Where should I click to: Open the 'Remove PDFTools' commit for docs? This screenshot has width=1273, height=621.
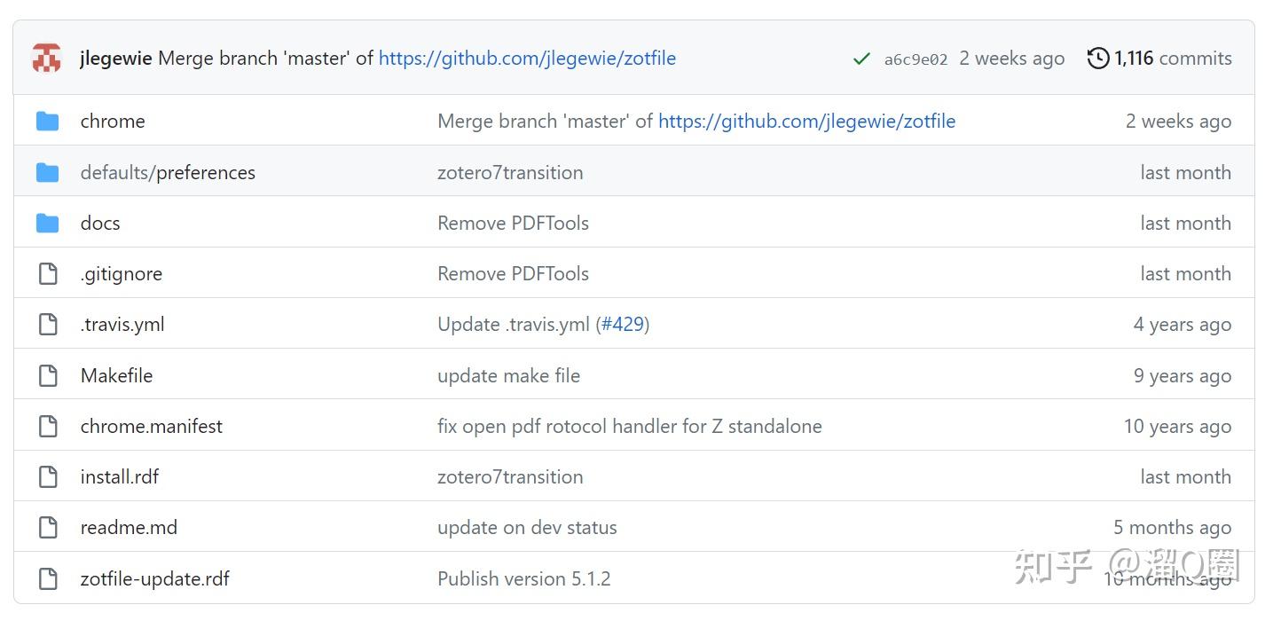[x=513, y=224]
